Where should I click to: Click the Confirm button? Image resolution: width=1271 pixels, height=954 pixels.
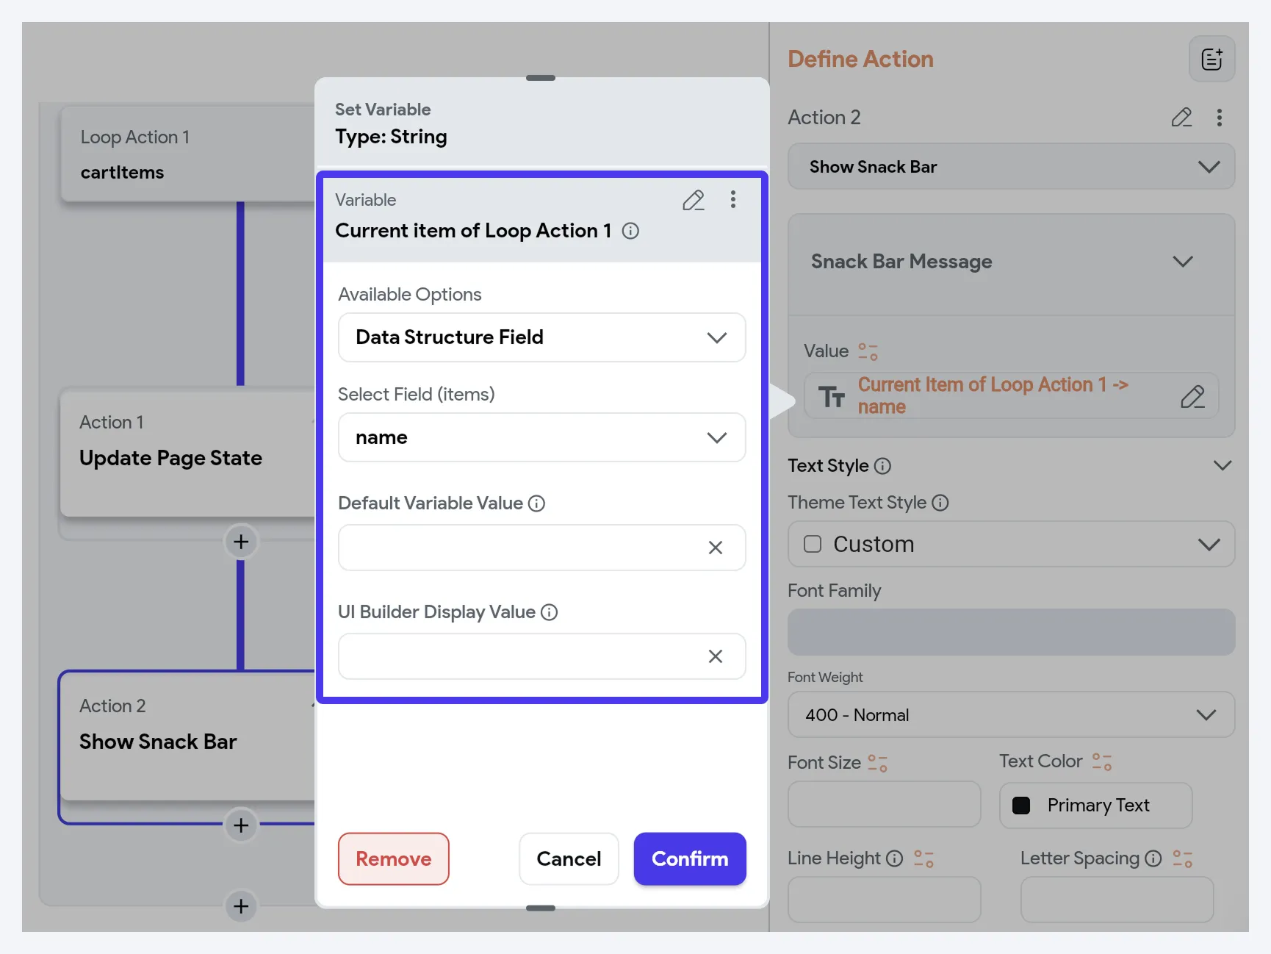[690, 859]
